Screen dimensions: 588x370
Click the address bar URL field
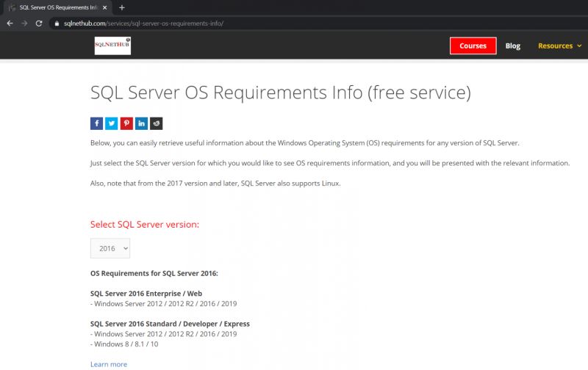[x=319, y=23]
